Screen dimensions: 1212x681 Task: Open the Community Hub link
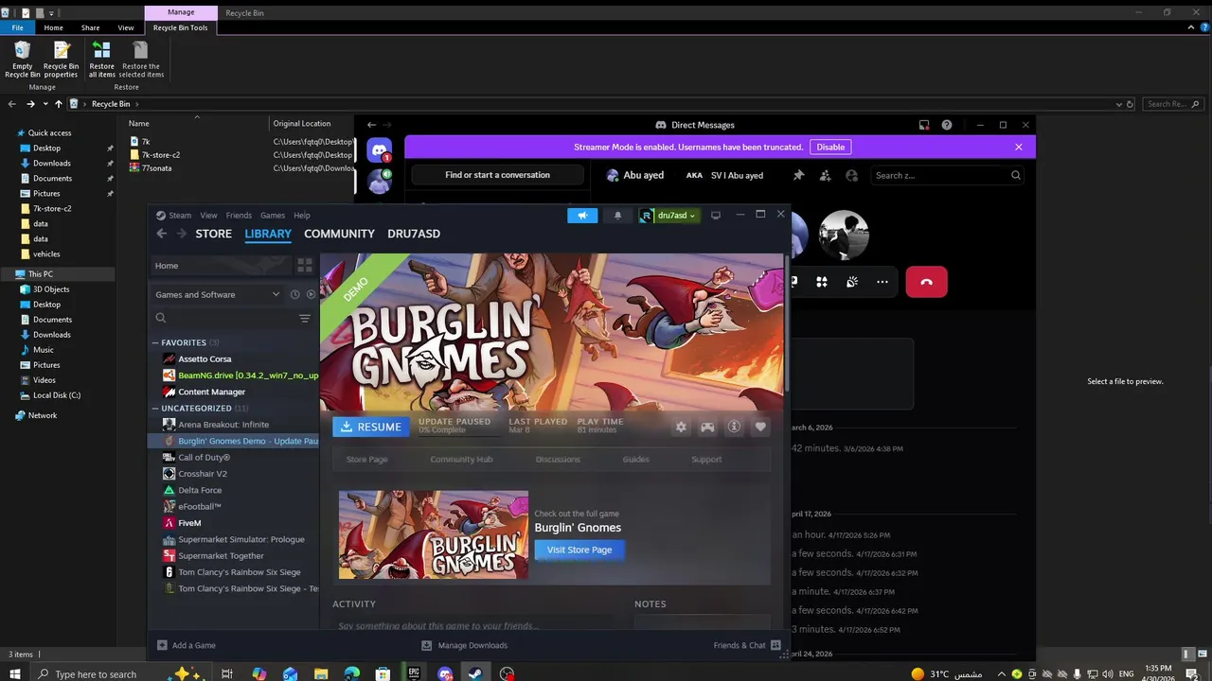coord(461,460)
